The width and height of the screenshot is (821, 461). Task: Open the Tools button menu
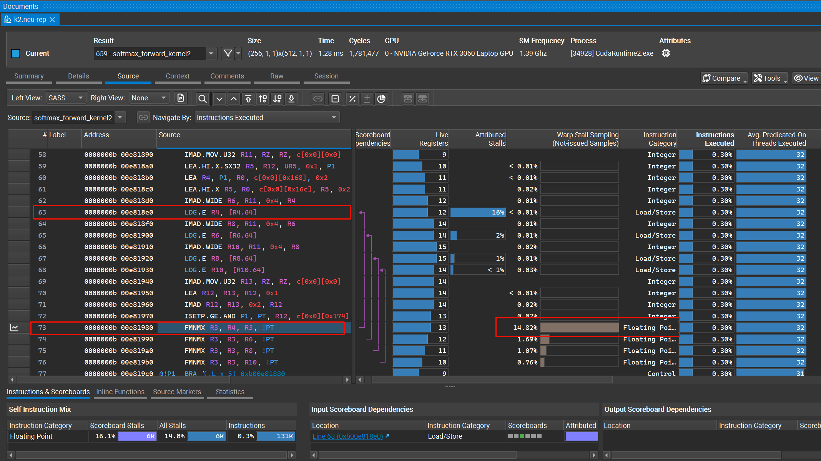click(770, 78)
